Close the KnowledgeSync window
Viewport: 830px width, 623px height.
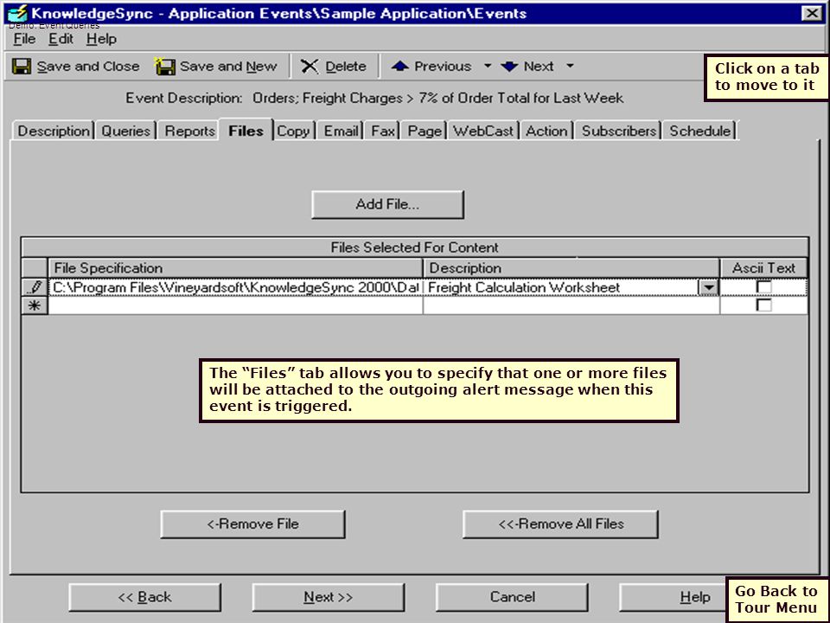pyautogui.click(x=812, y=13)
